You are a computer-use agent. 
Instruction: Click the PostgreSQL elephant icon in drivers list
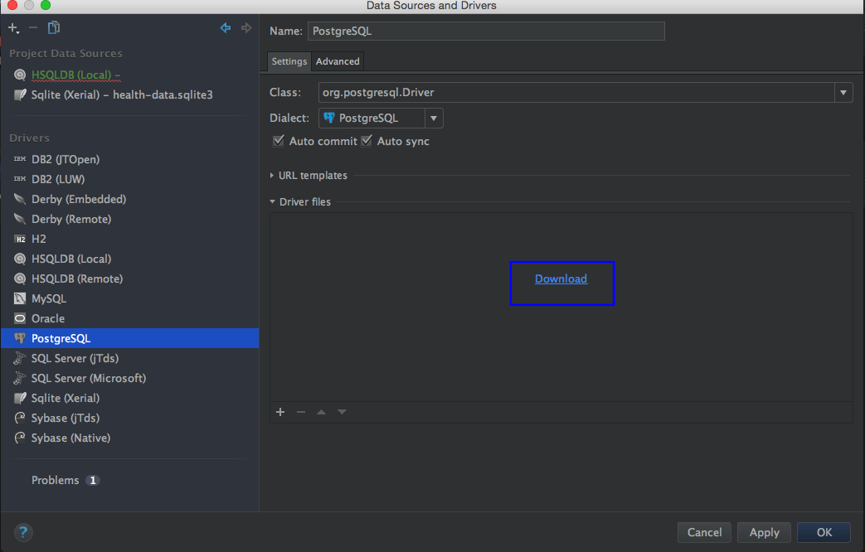click(20, 338)
